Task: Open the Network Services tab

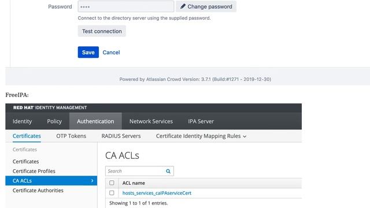Action: coord(151,121)
